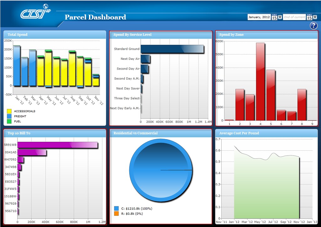The image size is (321, 227).
Task: Click the Average Cost Per Pound panel title
Action: pyautogui.click(x=239, y=133)
